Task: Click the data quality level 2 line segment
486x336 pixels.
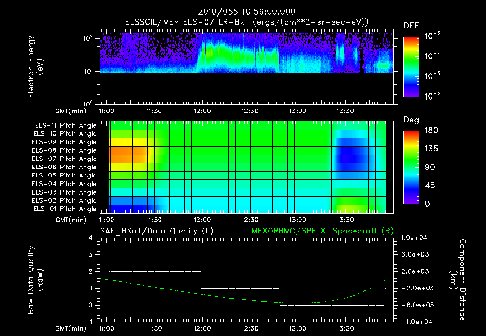Action: click(155, 272)
